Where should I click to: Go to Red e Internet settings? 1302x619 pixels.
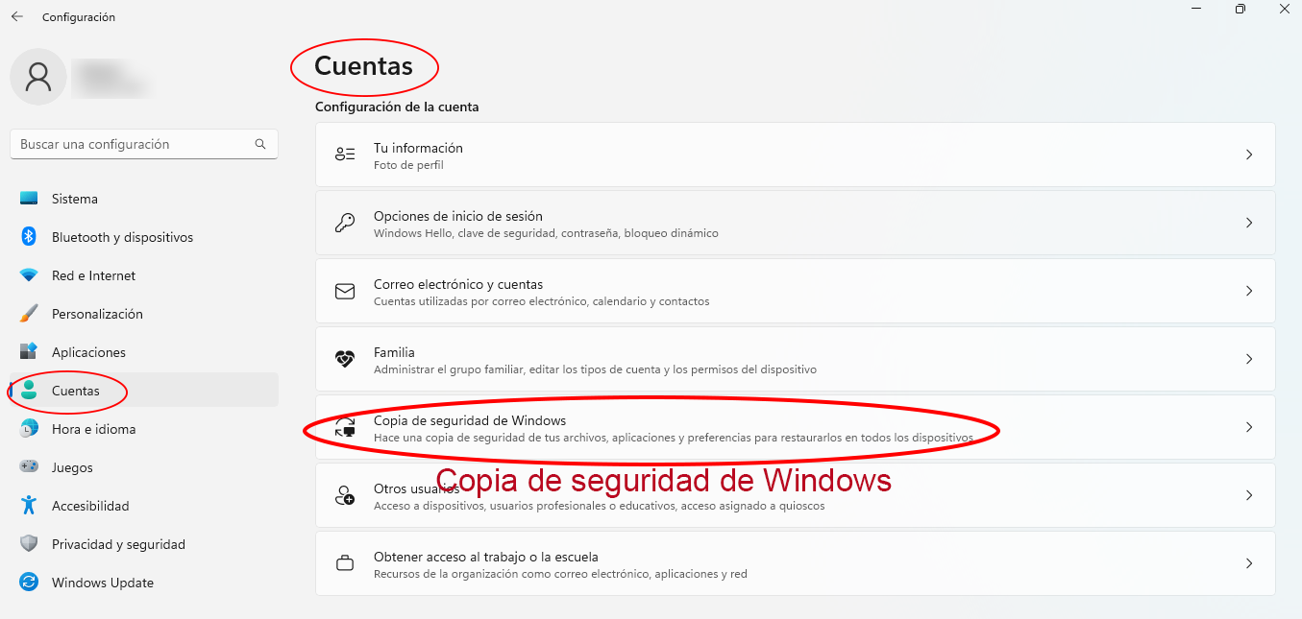click(x=144, y=275)
